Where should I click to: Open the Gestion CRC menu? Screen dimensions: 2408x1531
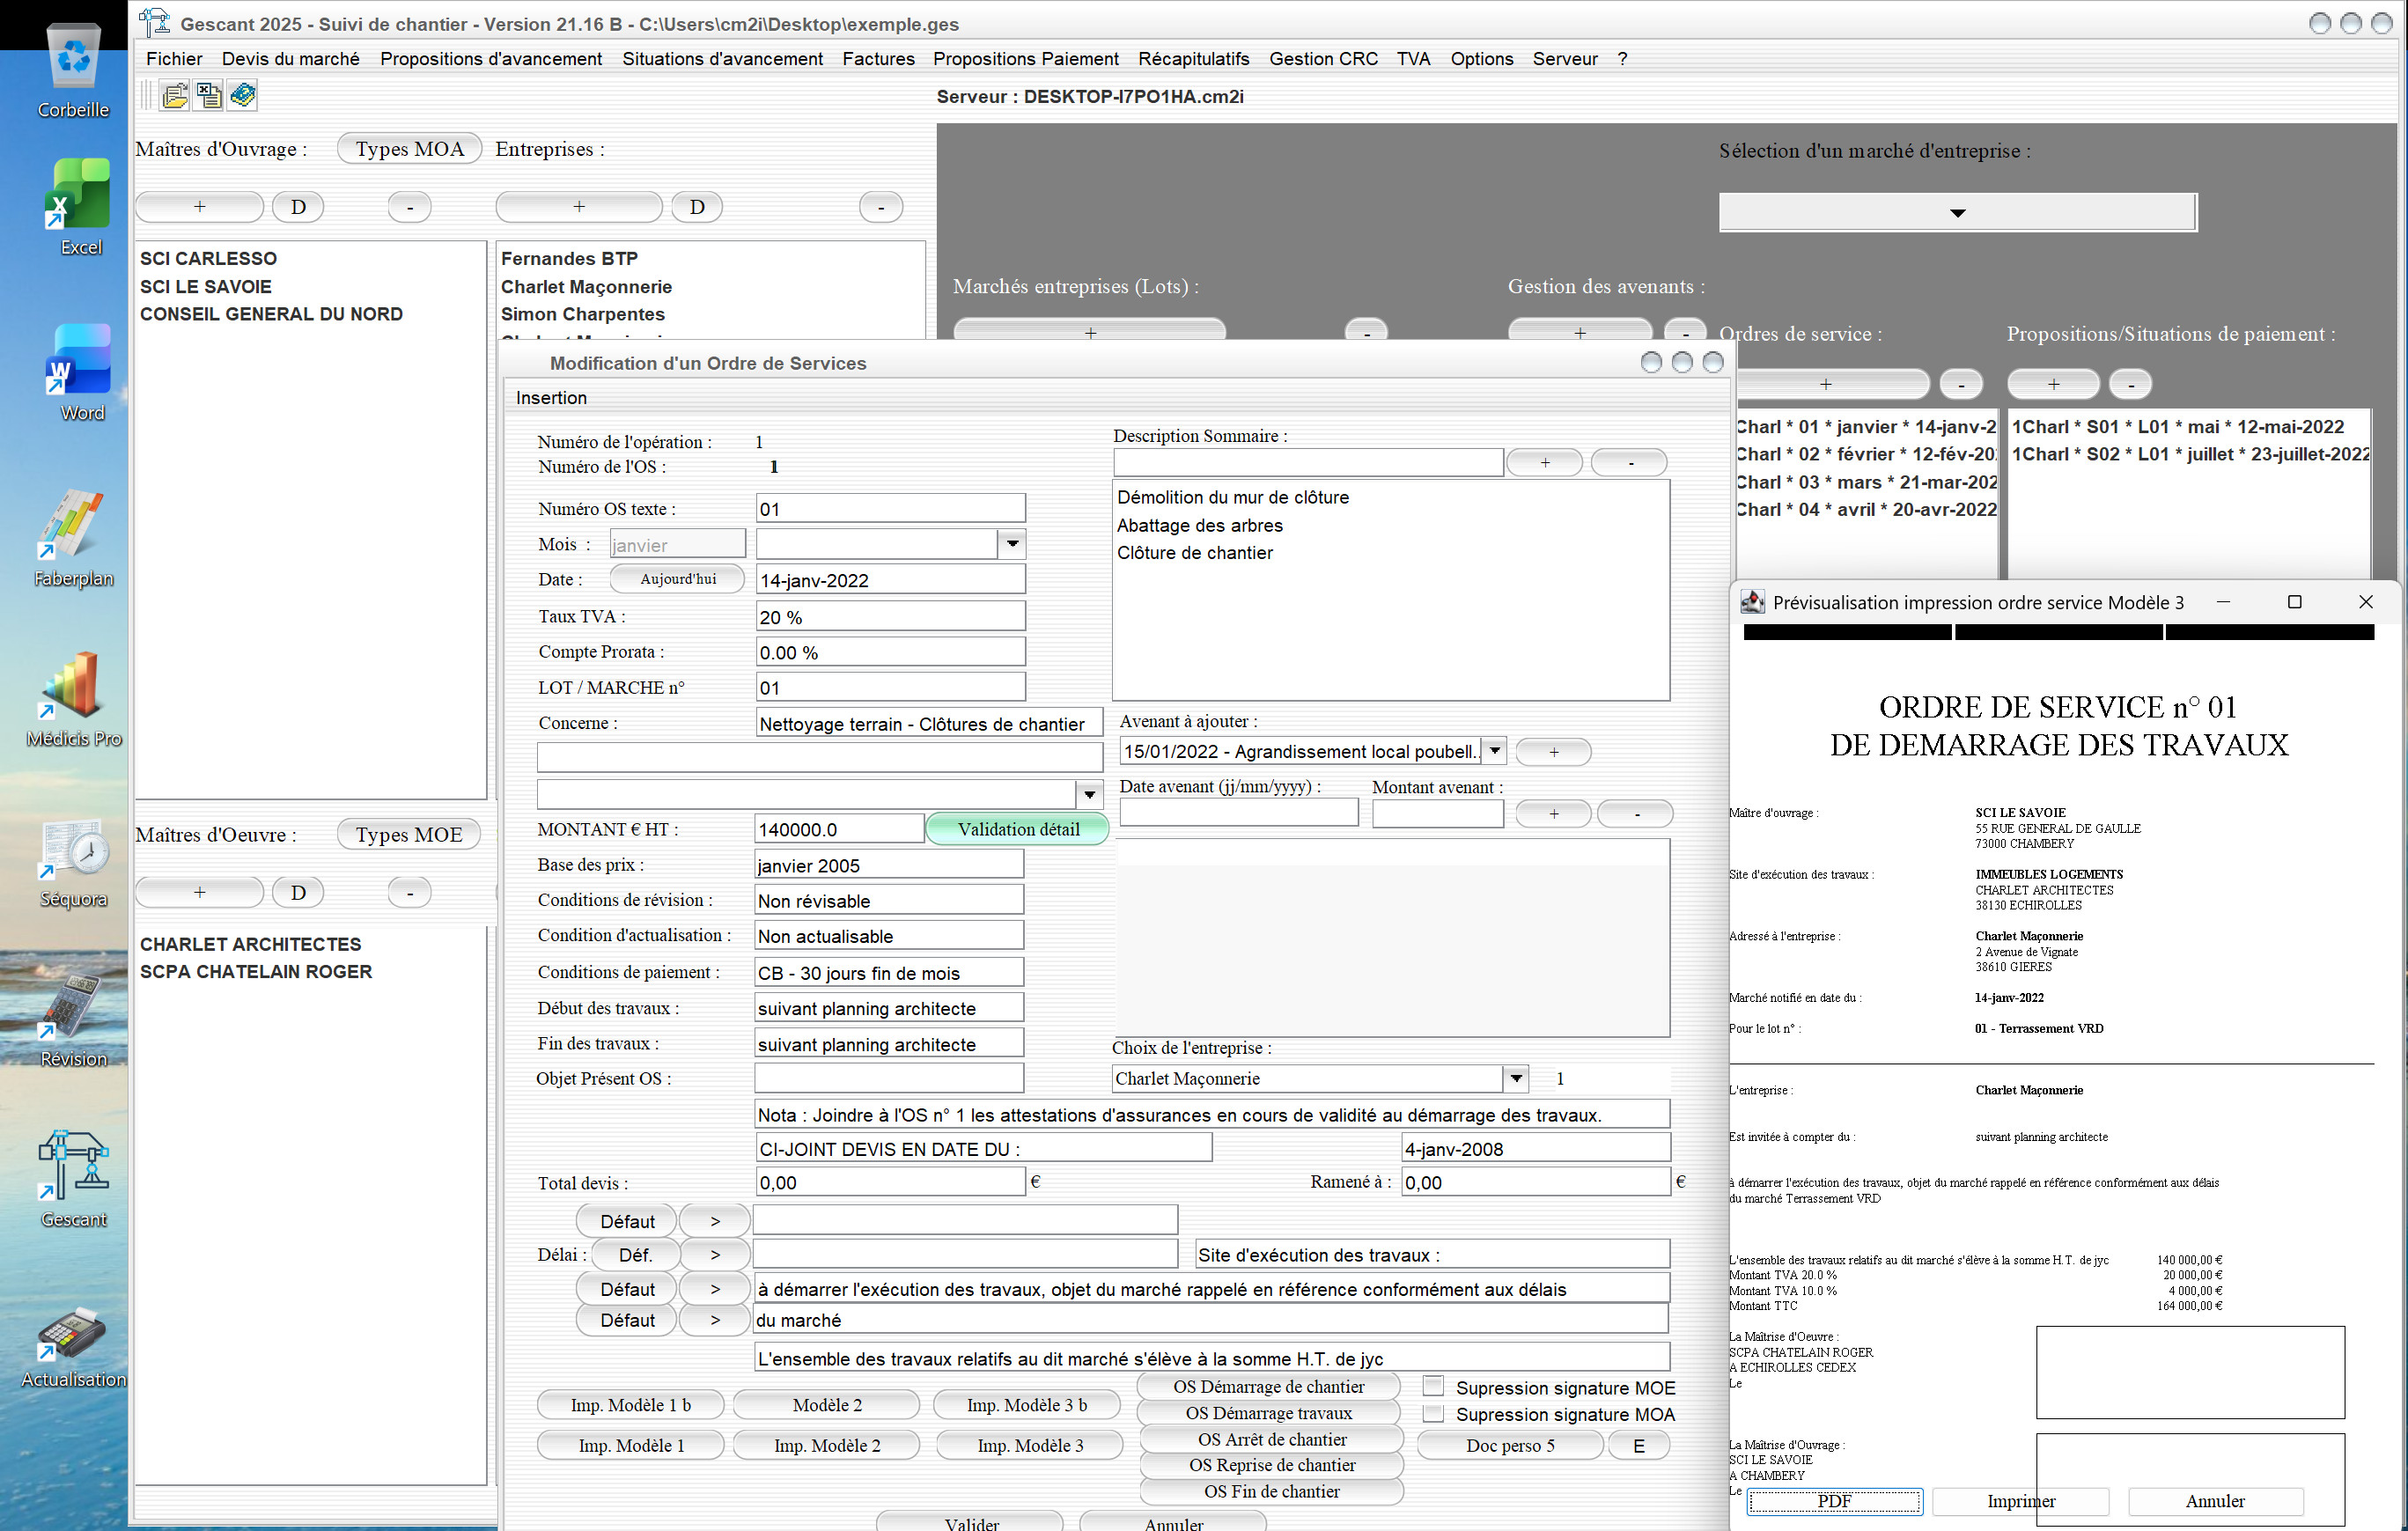[1323, 59]
